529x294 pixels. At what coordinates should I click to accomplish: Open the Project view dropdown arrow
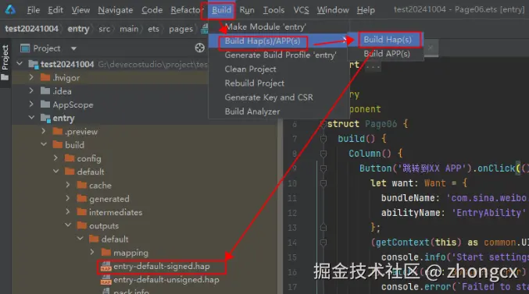coord(73,49)
